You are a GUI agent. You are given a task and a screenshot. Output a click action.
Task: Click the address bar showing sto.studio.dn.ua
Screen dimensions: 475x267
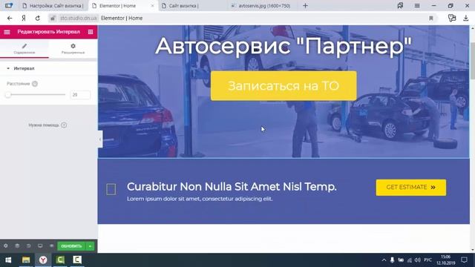78,18
